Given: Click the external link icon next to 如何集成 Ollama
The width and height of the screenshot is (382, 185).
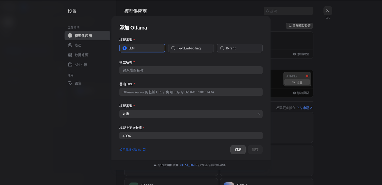Looking at the screenshot, I should 144,149.
